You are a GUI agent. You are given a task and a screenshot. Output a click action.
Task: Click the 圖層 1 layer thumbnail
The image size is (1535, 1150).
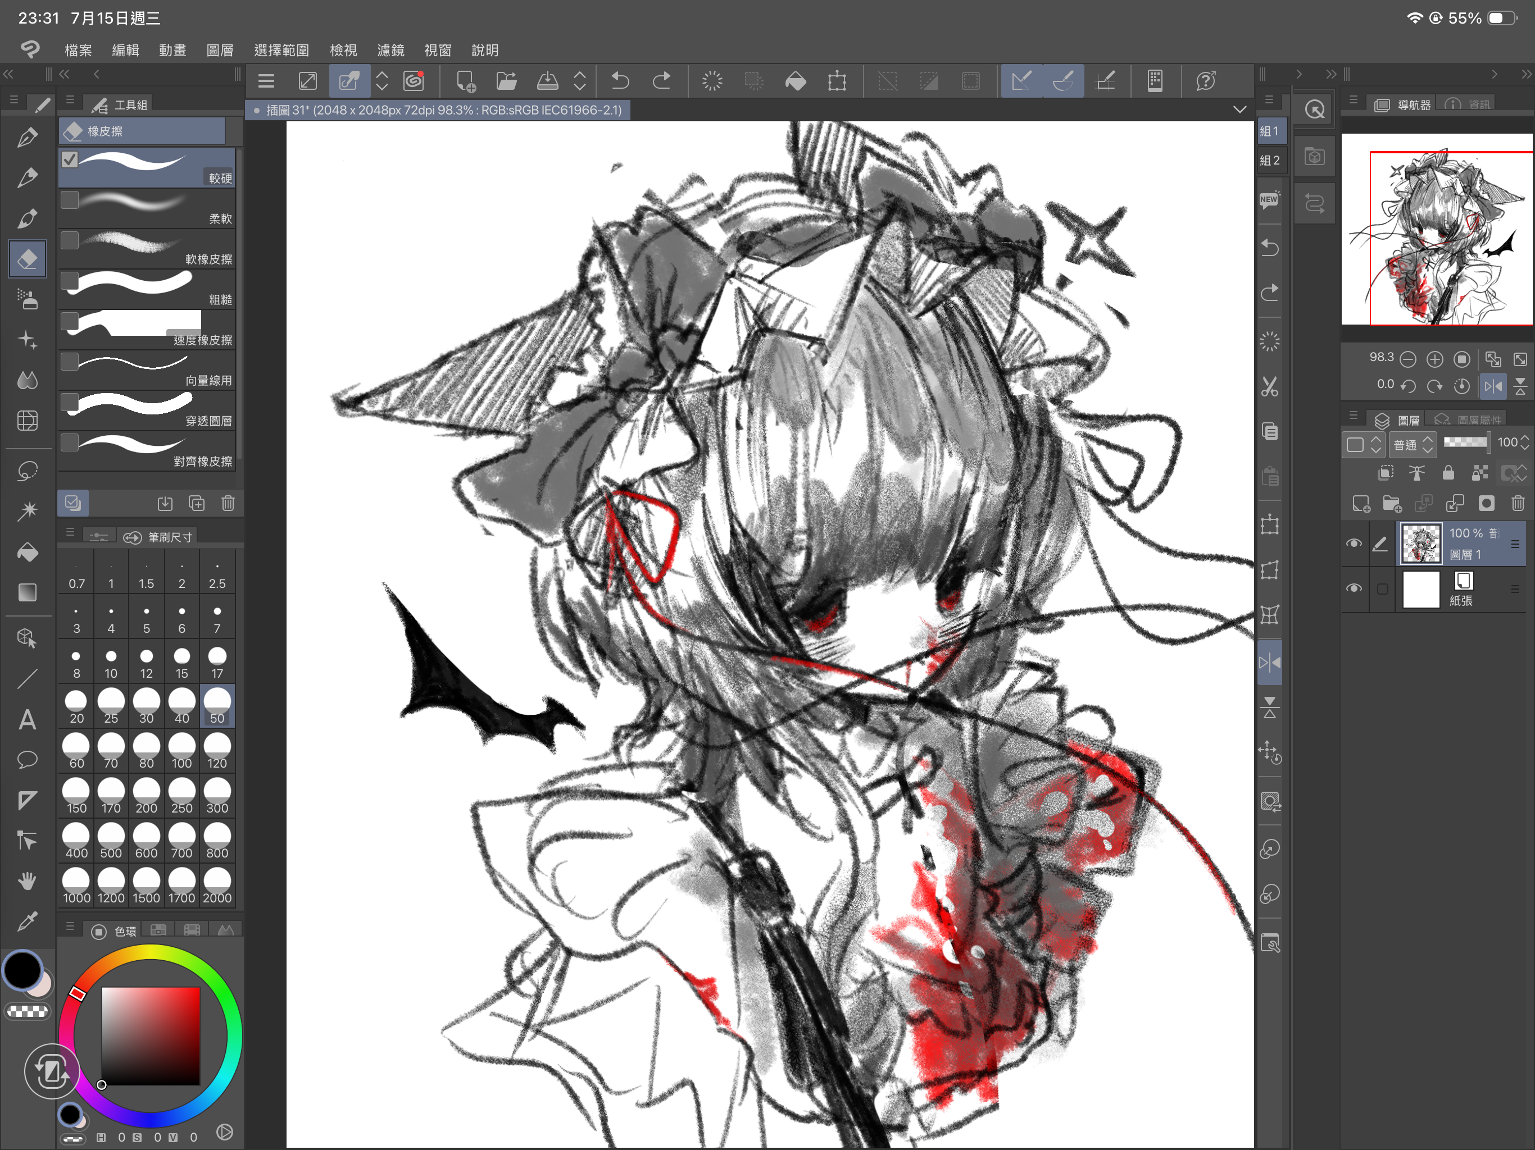click(x=1420, y=544)
